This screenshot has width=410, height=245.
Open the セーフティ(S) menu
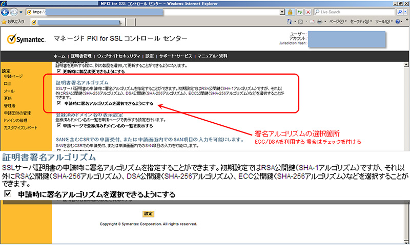361,21
